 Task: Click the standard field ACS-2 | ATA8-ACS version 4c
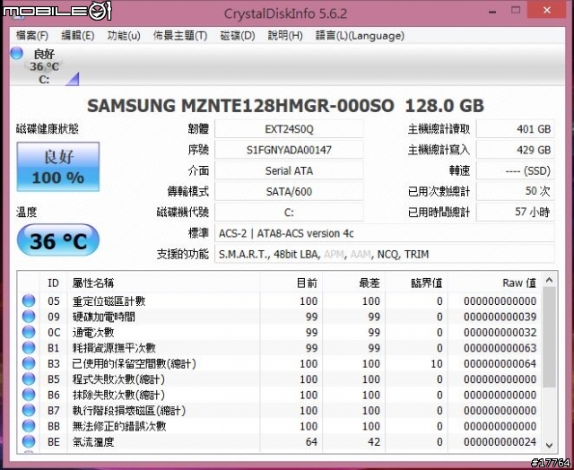point(385,233)
